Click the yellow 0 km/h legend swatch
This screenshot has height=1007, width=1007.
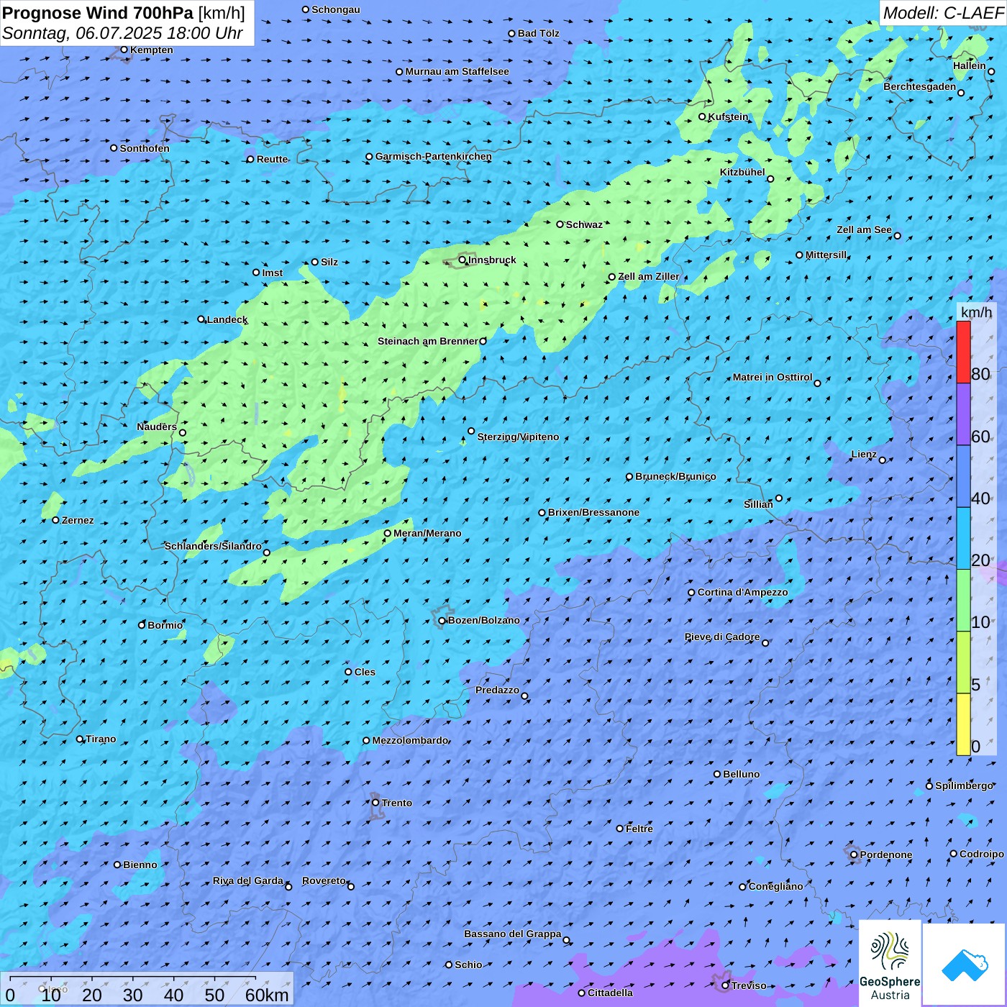[963, 724]
